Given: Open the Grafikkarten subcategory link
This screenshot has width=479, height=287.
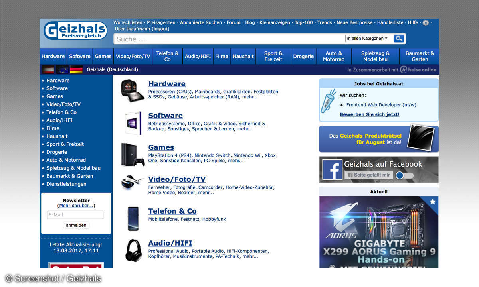Looking at the screenshot, I should 237,92.
